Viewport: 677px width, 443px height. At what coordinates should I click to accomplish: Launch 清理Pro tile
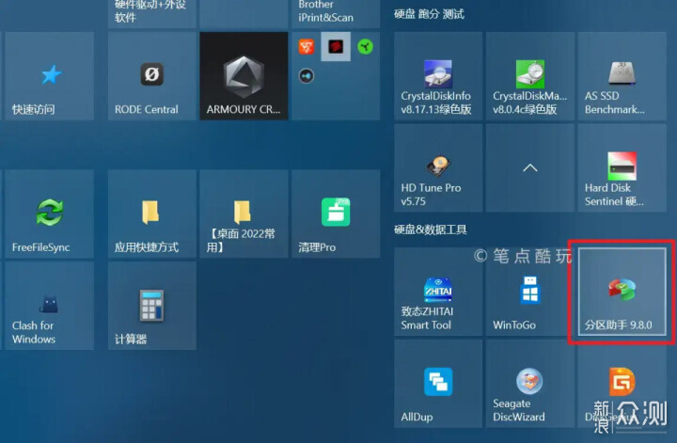(336, 214)
